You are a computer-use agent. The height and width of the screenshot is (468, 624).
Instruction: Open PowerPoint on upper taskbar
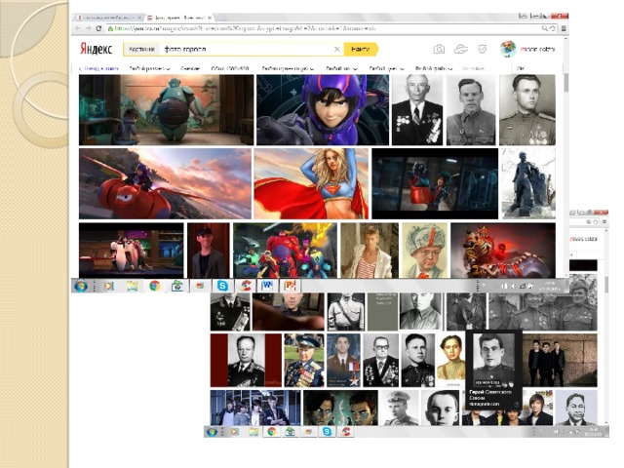click(290, 286)
